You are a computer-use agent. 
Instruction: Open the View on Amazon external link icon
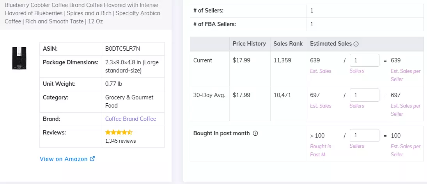[x=92, y=159]
